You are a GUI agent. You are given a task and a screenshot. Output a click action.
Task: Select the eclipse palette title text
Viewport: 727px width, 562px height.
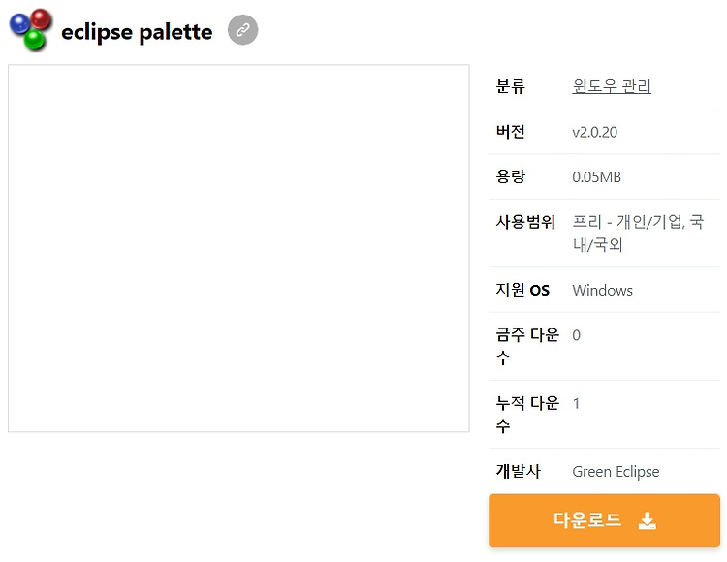(x=137, y=32)
